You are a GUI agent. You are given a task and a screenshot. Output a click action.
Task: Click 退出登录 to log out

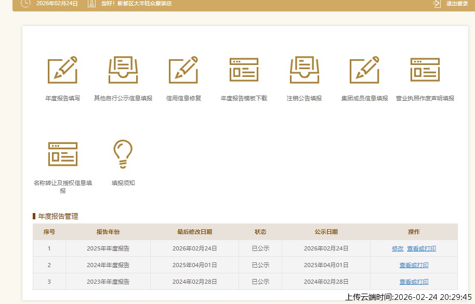[457, 4]
